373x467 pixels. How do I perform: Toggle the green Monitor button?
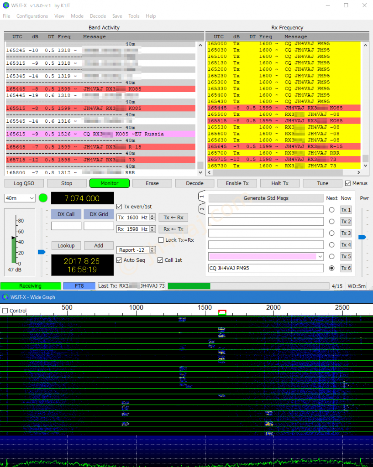coord(110,183)
